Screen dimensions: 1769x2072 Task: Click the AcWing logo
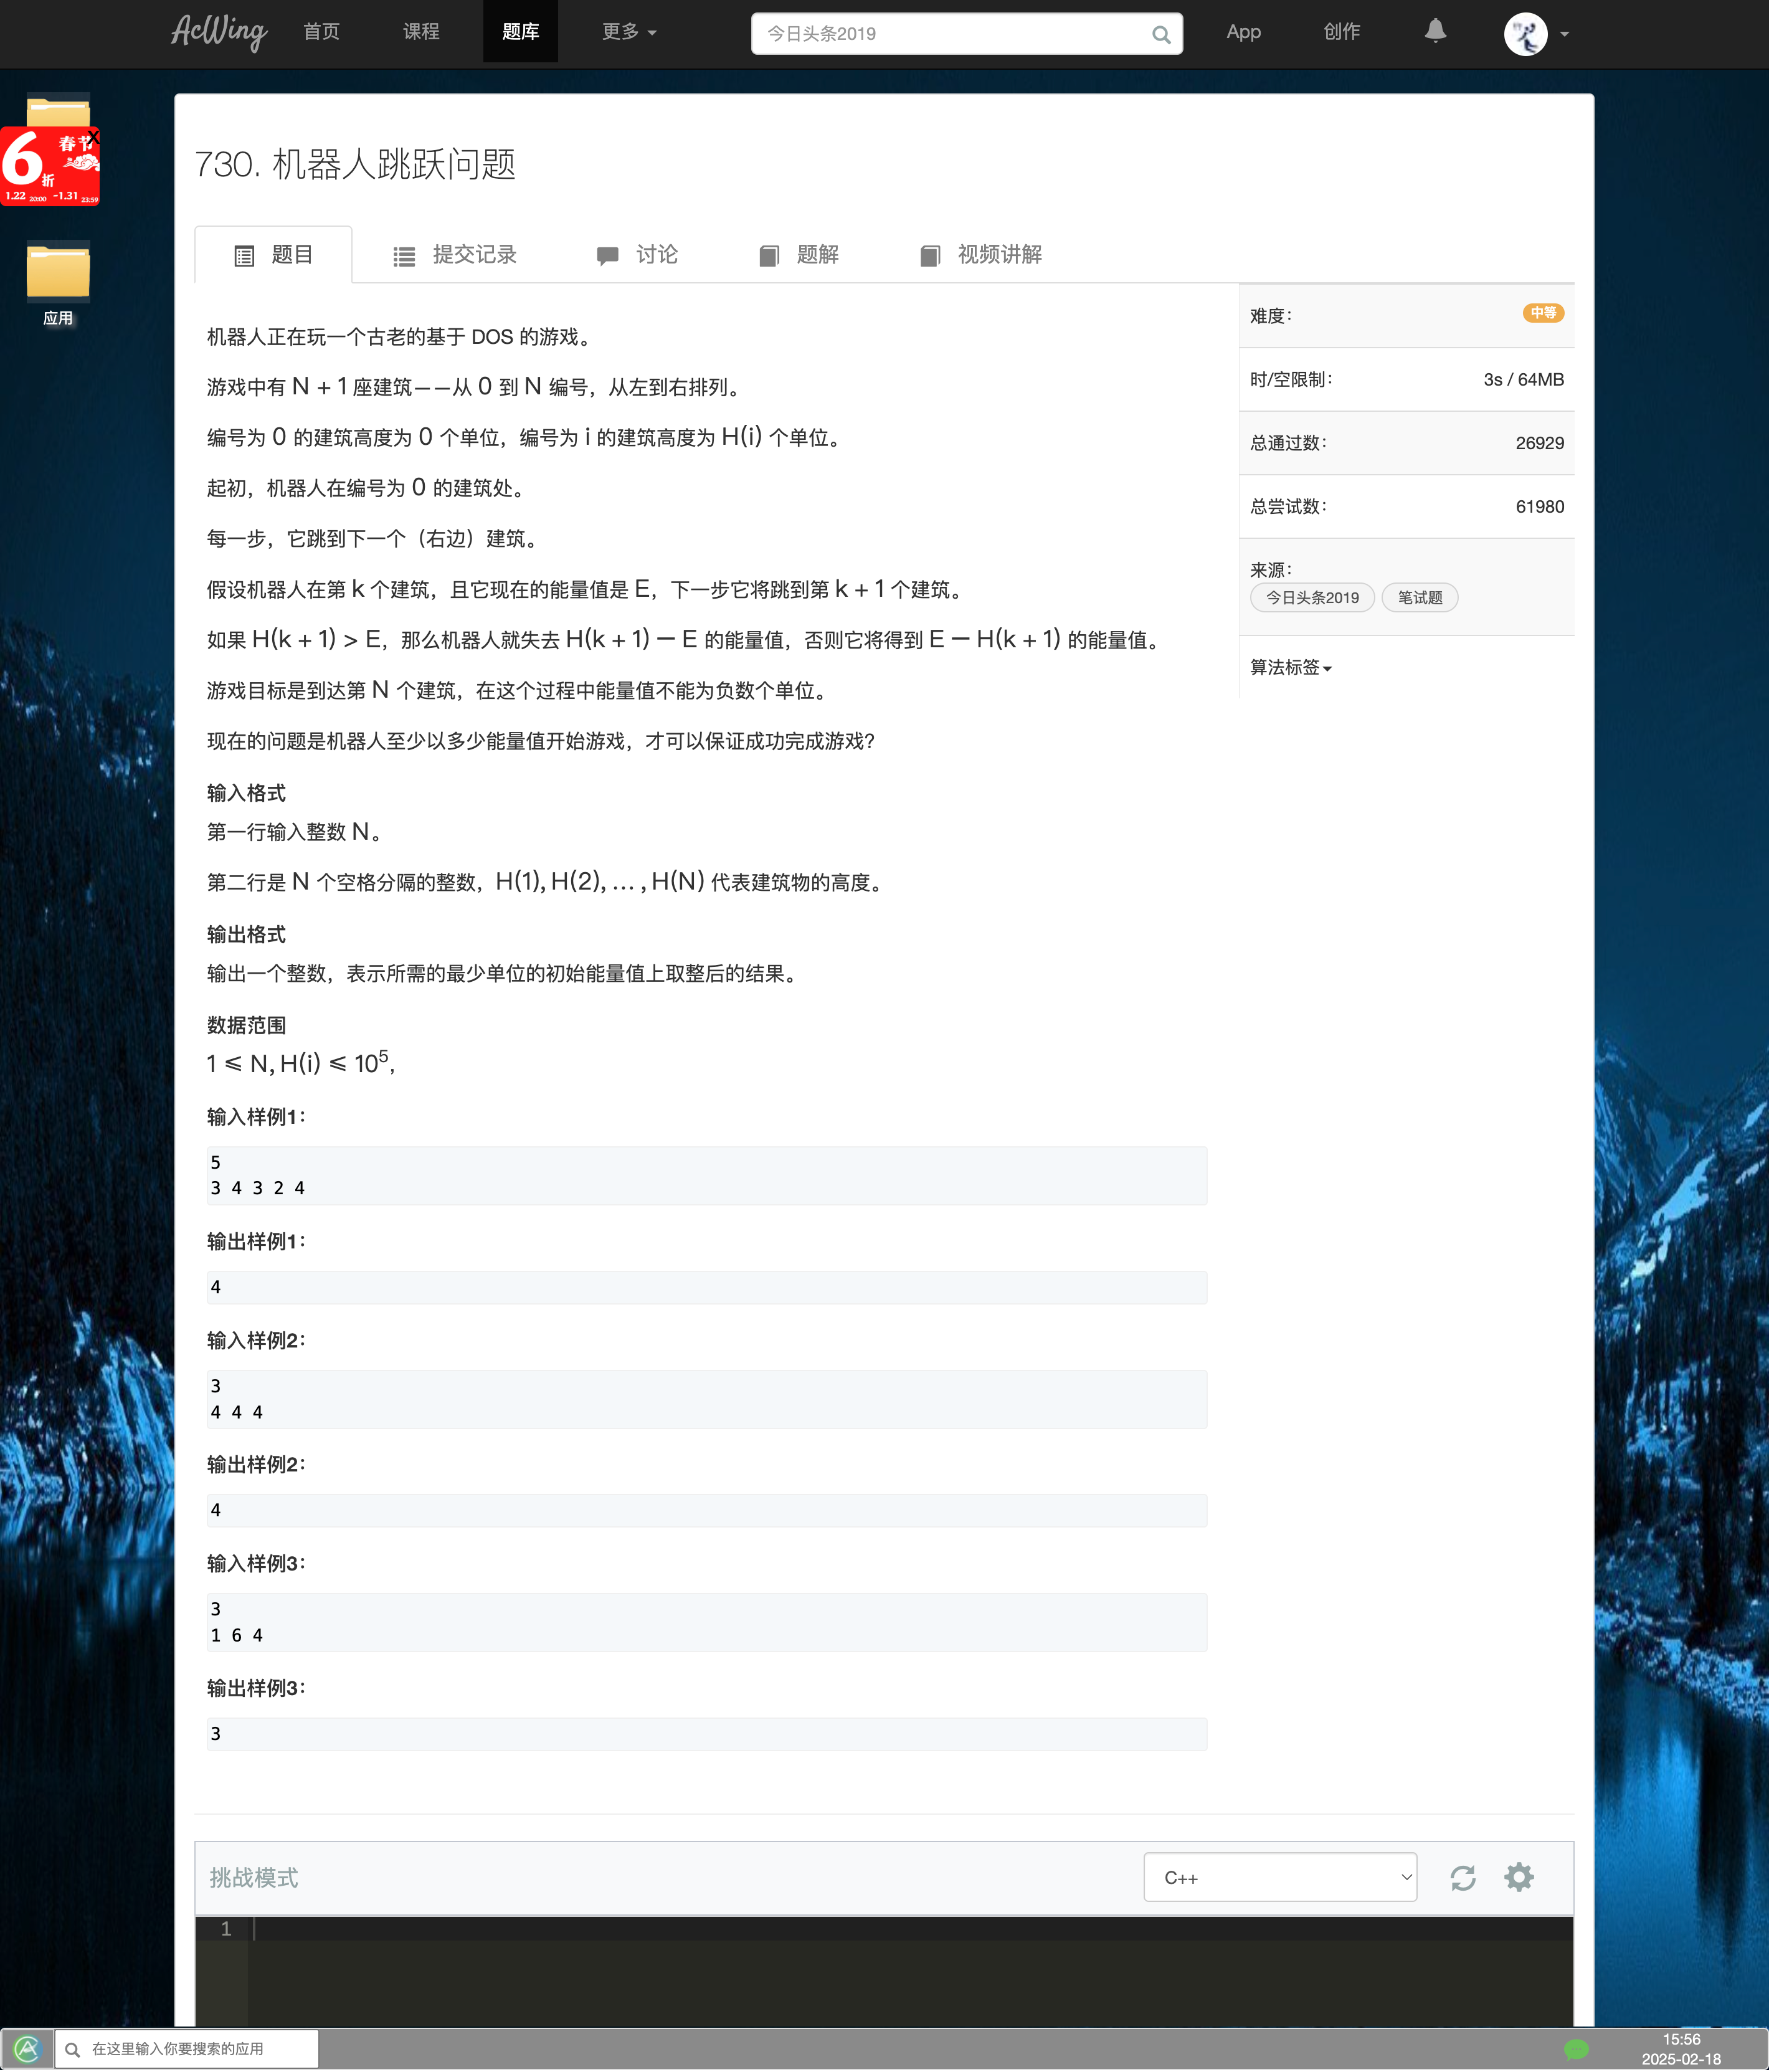click(219, 32)
